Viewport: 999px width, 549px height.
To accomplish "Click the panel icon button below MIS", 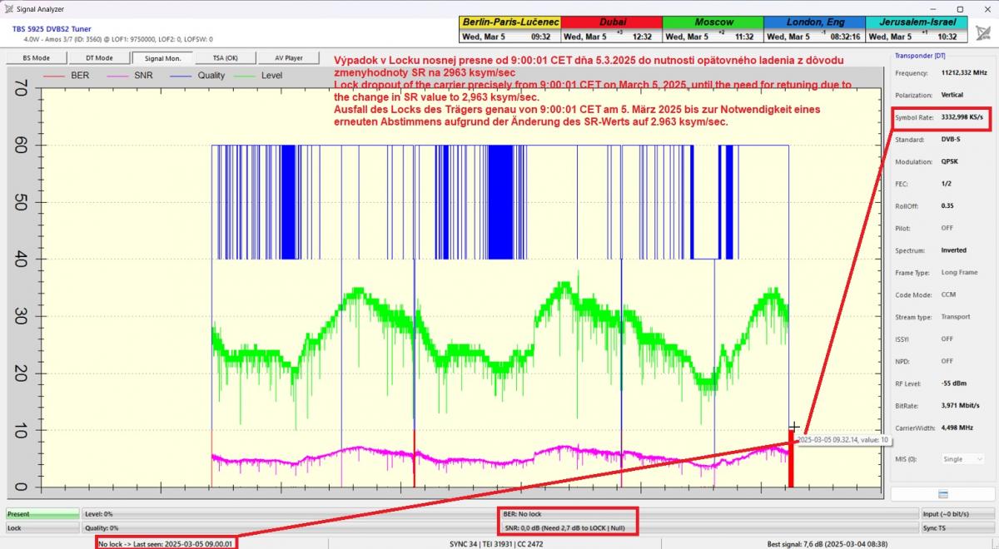I will 942,494.
